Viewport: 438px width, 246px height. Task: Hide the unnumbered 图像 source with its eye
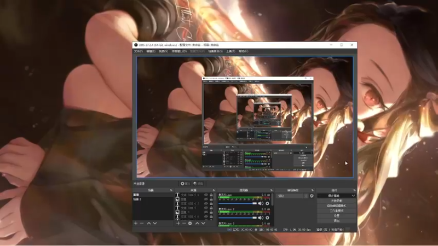(x=206, y=199)
